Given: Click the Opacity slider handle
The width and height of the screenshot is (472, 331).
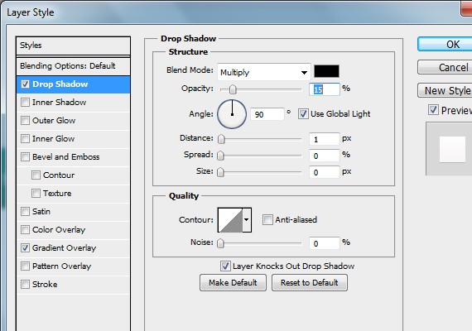Looking at the screenshot, I should coord(233,89).
